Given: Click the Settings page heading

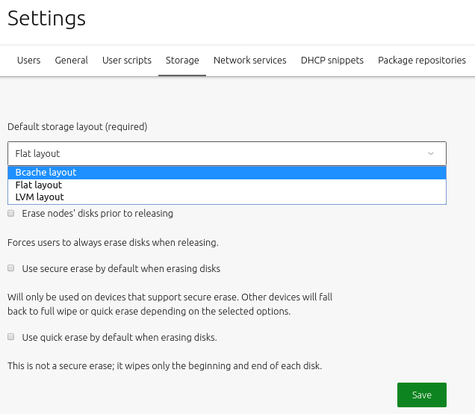Looking at the screenshot, I should point(46,19).
